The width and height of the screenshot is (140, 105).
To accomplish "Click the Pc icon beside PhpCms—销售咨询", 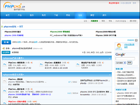I will 5,64.
